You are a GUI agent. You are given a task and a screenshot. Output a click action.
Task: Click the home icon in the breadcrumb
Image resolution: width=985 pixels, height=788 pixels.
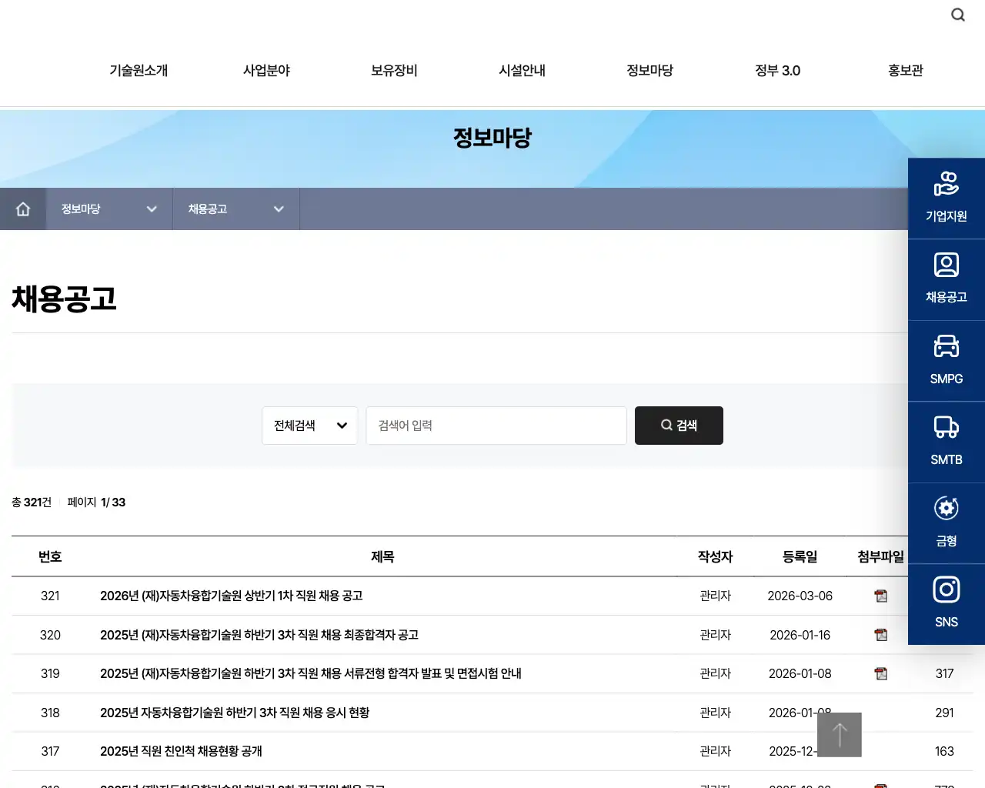click(x=23, y=209)
